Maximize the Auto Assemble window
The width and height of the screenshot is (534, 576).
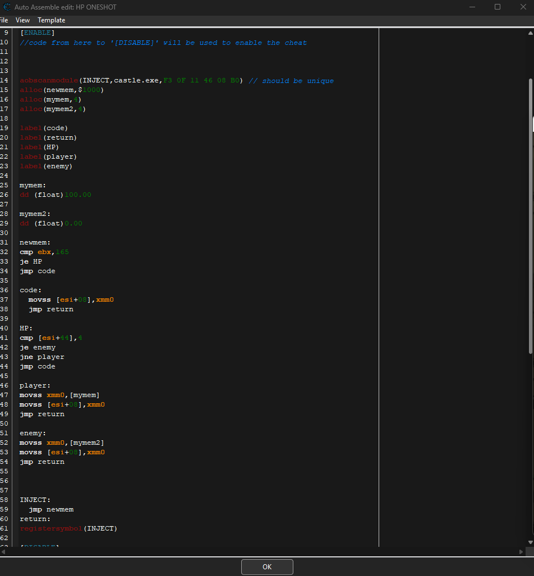[x=497, y=7]
